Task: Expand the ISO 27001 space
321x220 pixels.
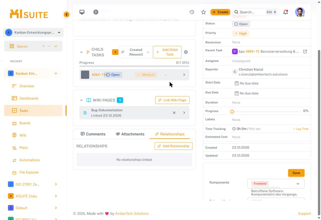Action: click(56, 184)
